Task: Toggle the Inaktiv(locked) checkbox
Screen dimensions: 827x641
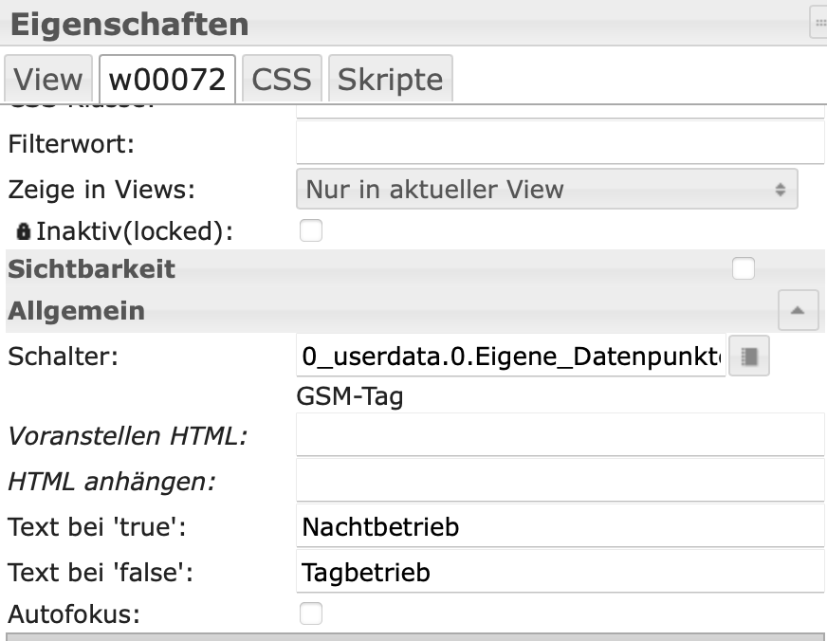Action: tap(311, 230)
